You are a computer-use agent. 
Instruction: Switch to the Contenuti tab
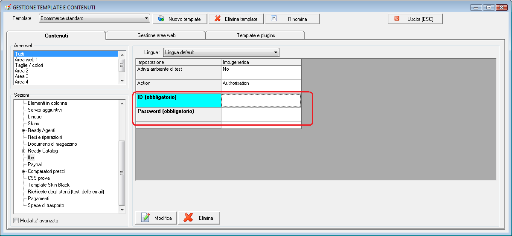click(56, 36)
